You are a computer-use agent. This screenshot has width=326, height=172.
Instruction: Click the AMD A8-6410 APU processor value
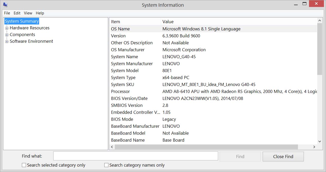[x=239, y=91]
